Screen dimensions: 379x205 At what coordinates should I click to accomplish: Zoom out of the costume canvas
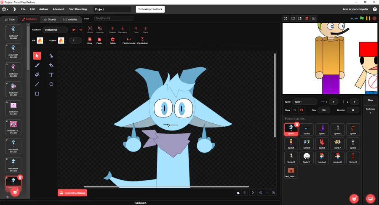pos(261,193)
